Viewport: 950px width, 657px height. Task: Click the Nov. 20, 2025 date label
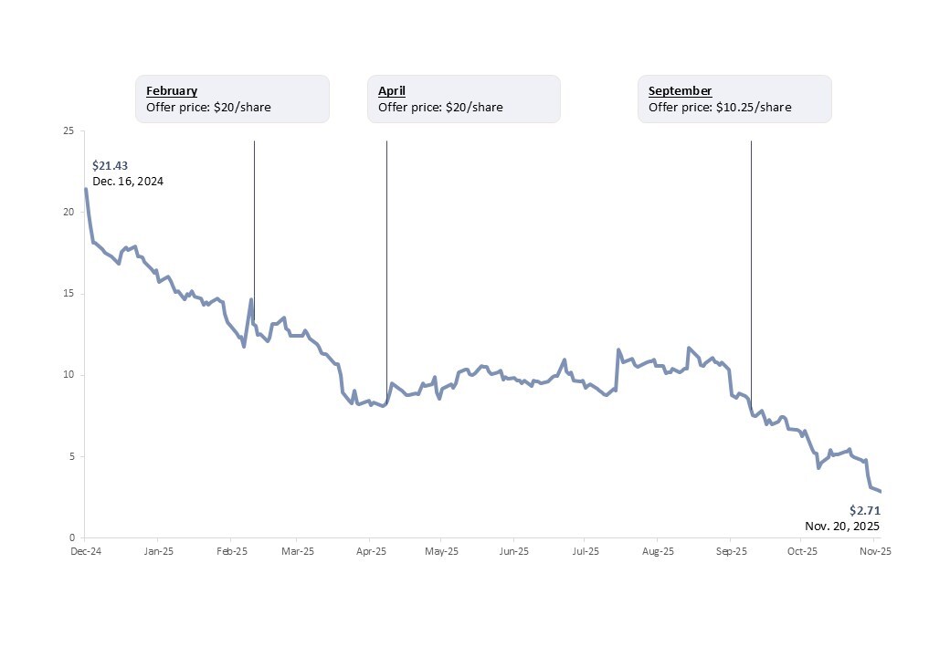coord(842,526)
